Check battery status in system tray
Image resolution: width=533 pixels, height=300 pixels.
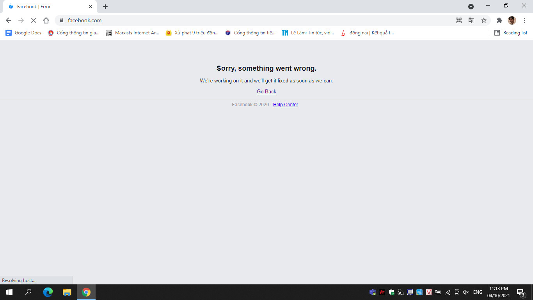(x=438, y=292)
